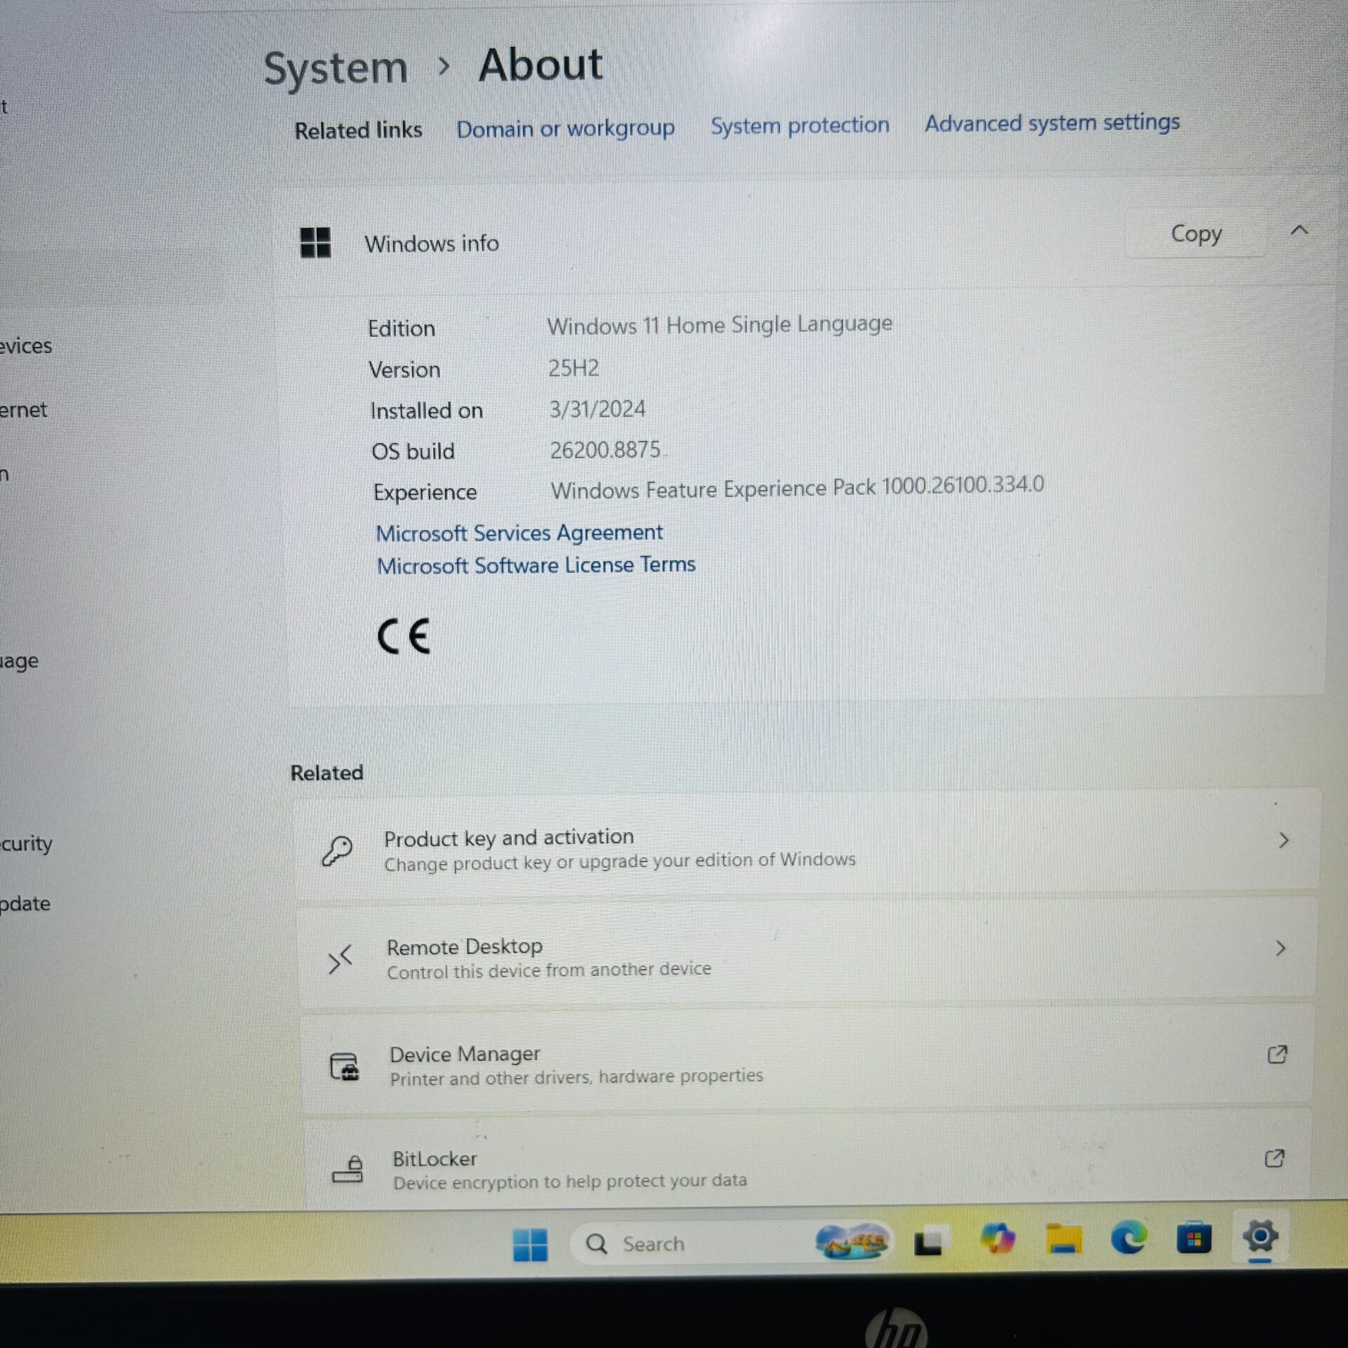Open the Start menu from the taskbar
Screen dimensions: 1348x1348
coord(530,1245)
